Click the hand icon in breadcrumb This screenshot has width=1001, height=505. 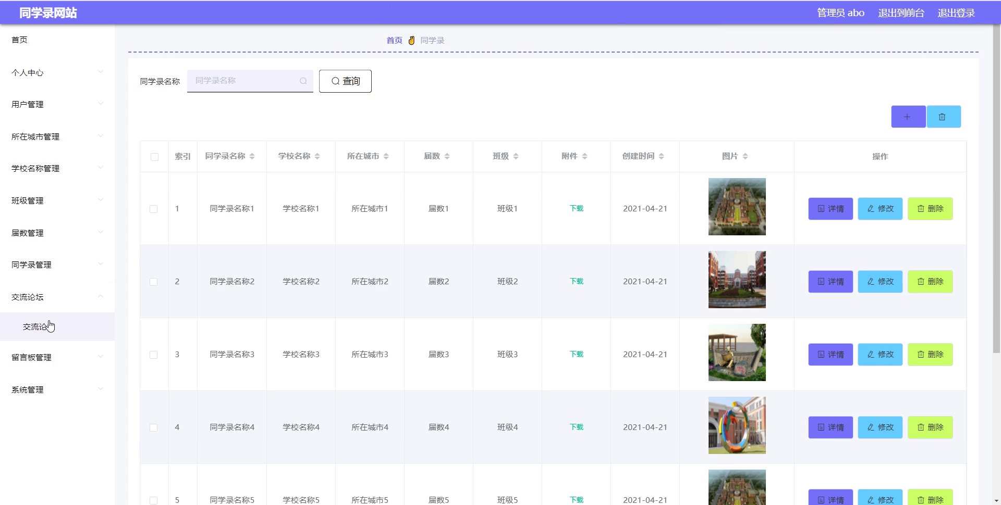coord(411,40)
